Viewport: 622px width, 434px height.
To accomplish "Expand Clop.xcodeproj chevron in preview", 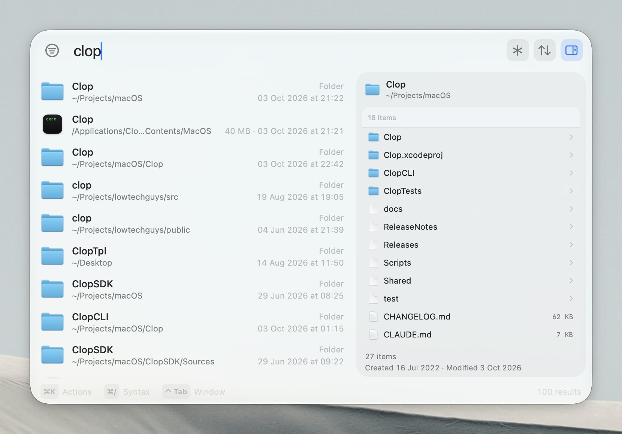I will pos(571,155).
